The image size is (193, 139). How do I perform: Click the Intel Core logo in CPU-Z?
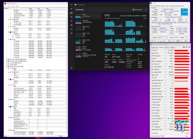pyautogui.click(x=184, y=12)
